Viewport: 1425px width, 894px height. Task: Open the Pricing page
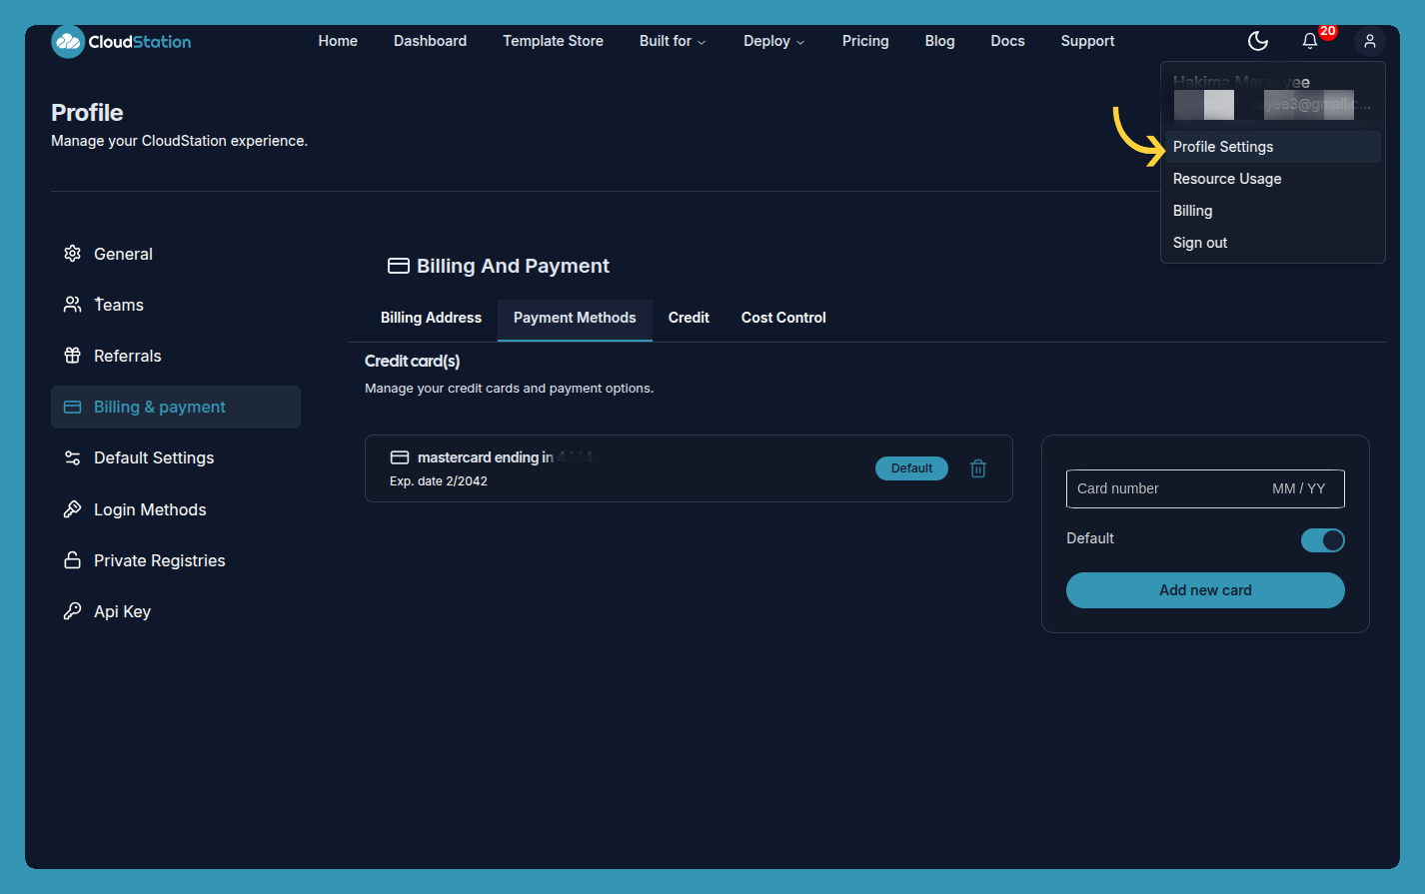coord(865,41)
